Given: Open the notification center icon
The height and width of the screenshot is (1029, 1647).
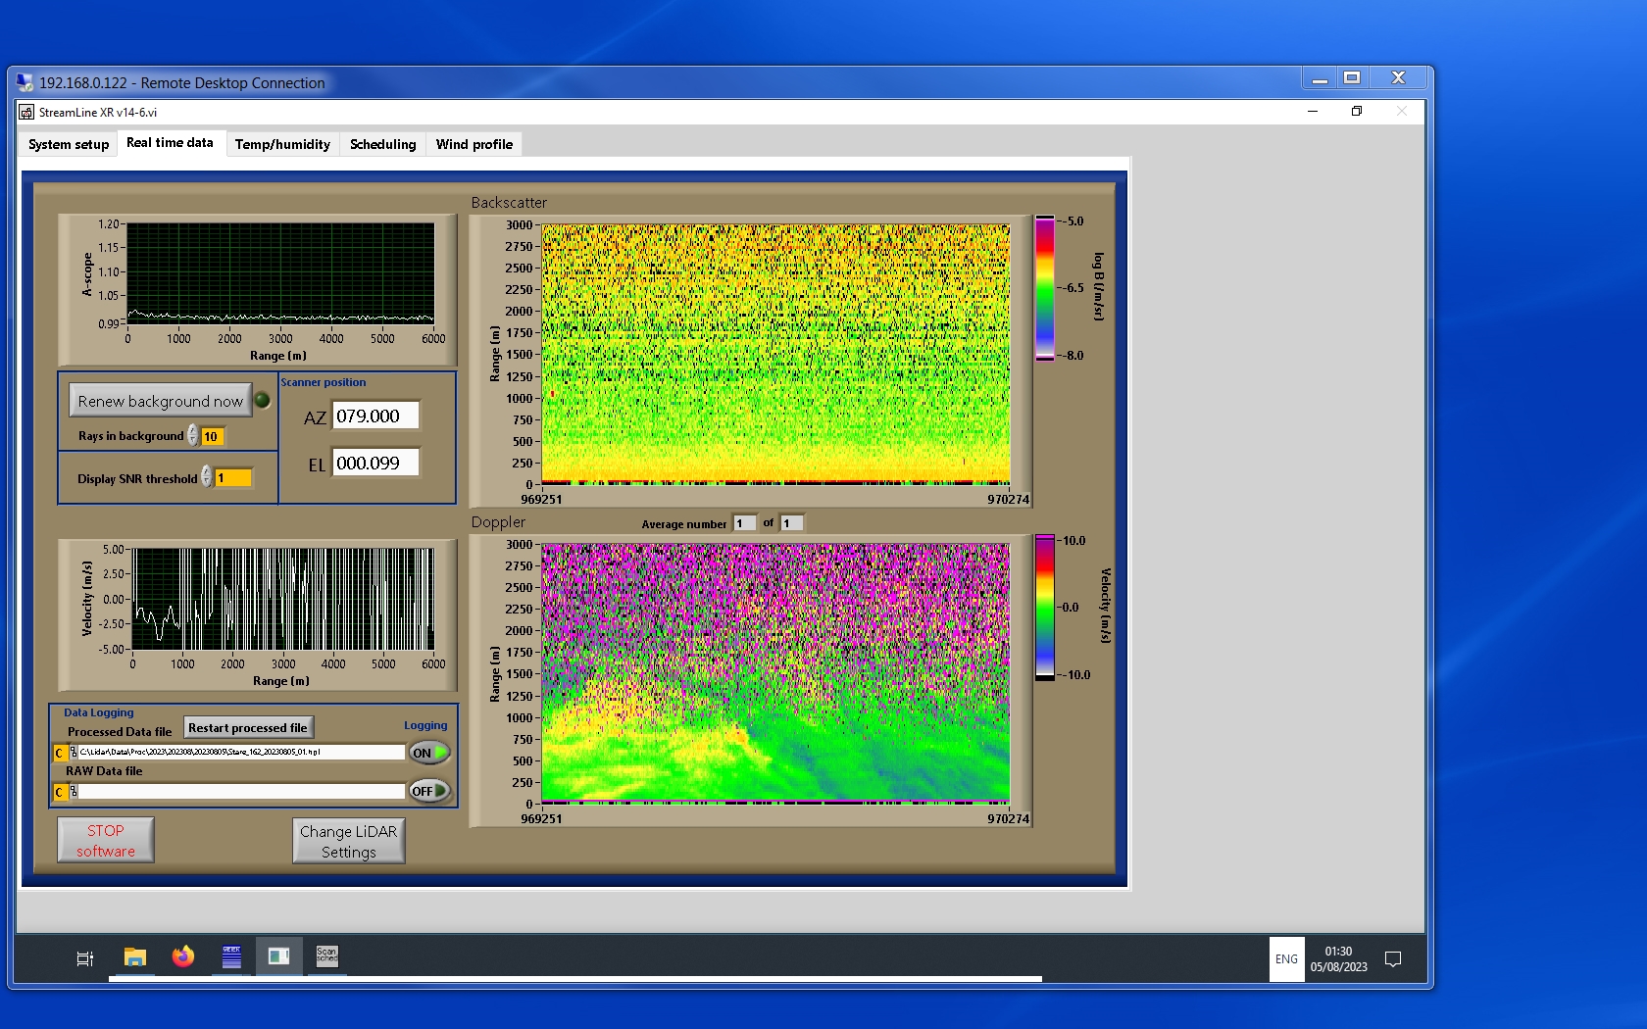Looking at the screenshot, I should point(1392,959).
